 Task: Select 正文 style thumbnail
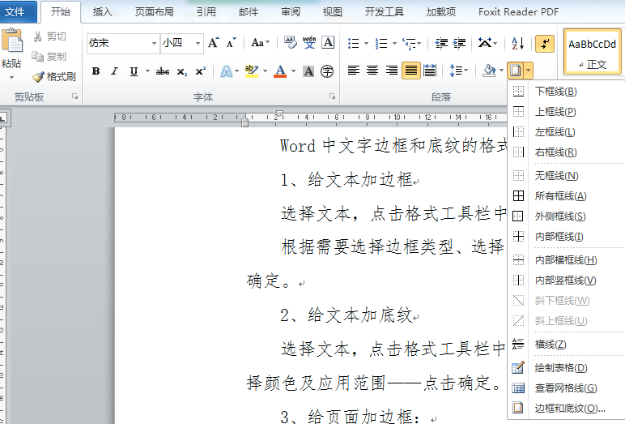click(x=592, y=52)
